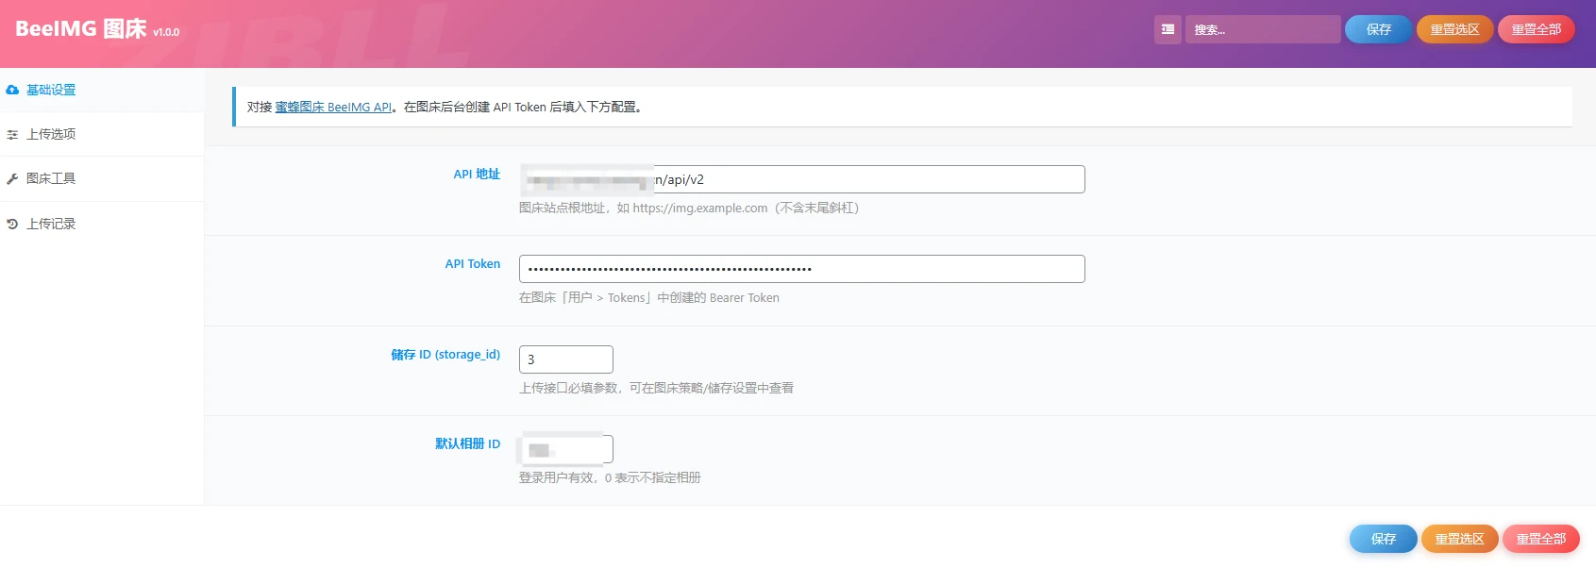Viewport: 1596px width, 568px height.
Task: Click the cloud icon beside 基础设置
Action: [x=12, y=90]
